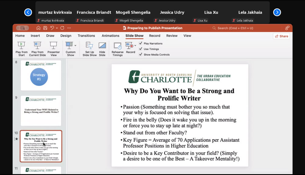Viewport: 305px width, 175px height.
Task: Expand the Custom Show dropdown arrow
Action: click(x=75, y=45)
